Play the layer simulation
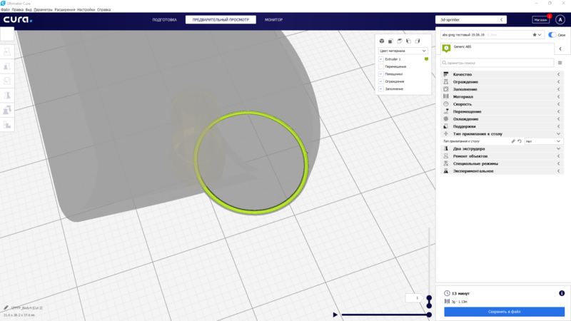The image size is (571, 321). [x=335, y=315]
